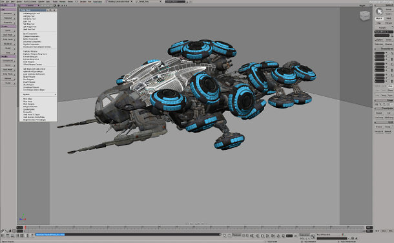Activate the Scale transform tool icon

391,53
